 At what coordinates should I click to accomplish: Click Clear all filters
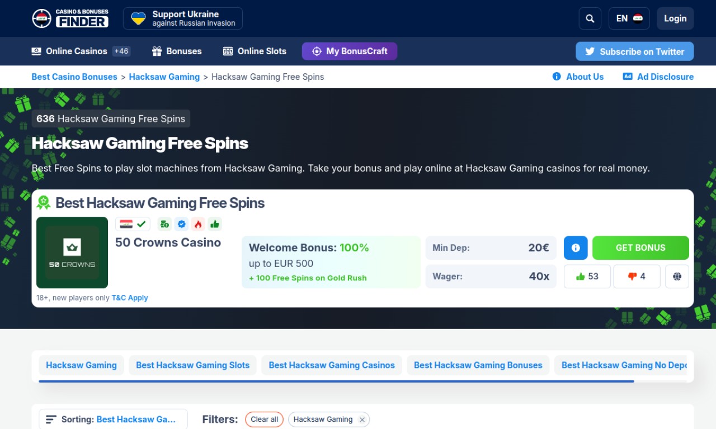(264, 420)
